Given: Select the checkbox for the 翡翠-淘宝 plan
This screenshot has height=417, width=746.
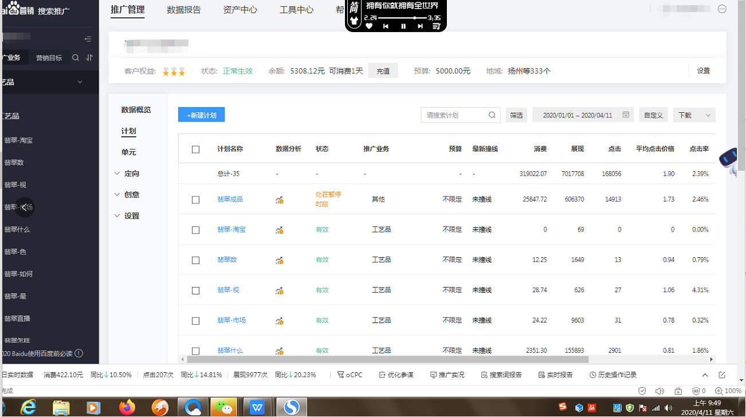Looking at the screenshot, I should pyautogui.click(x=195, y=229).
